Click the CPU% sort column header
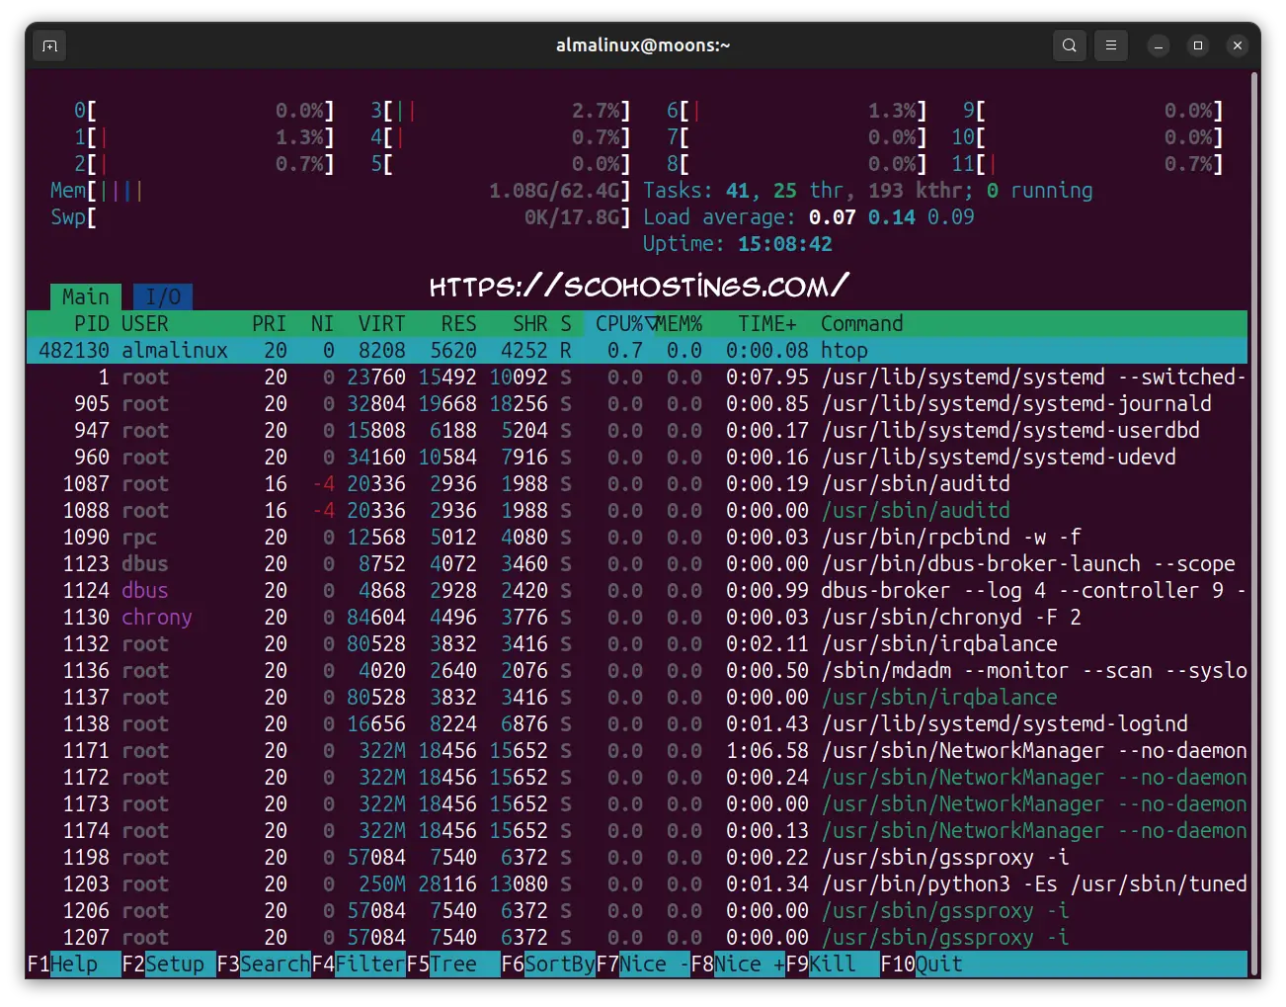The height and width of the screenshot is (1007, 1286). [619, 324]
